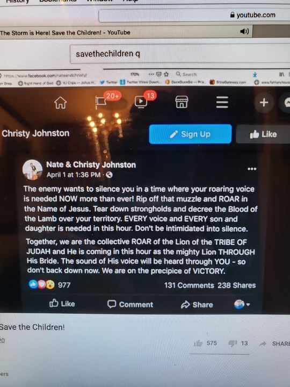Click the Nate & Christy Johnston name link
The width and height of the screenshot is (290, 387).
pos(91,164)
